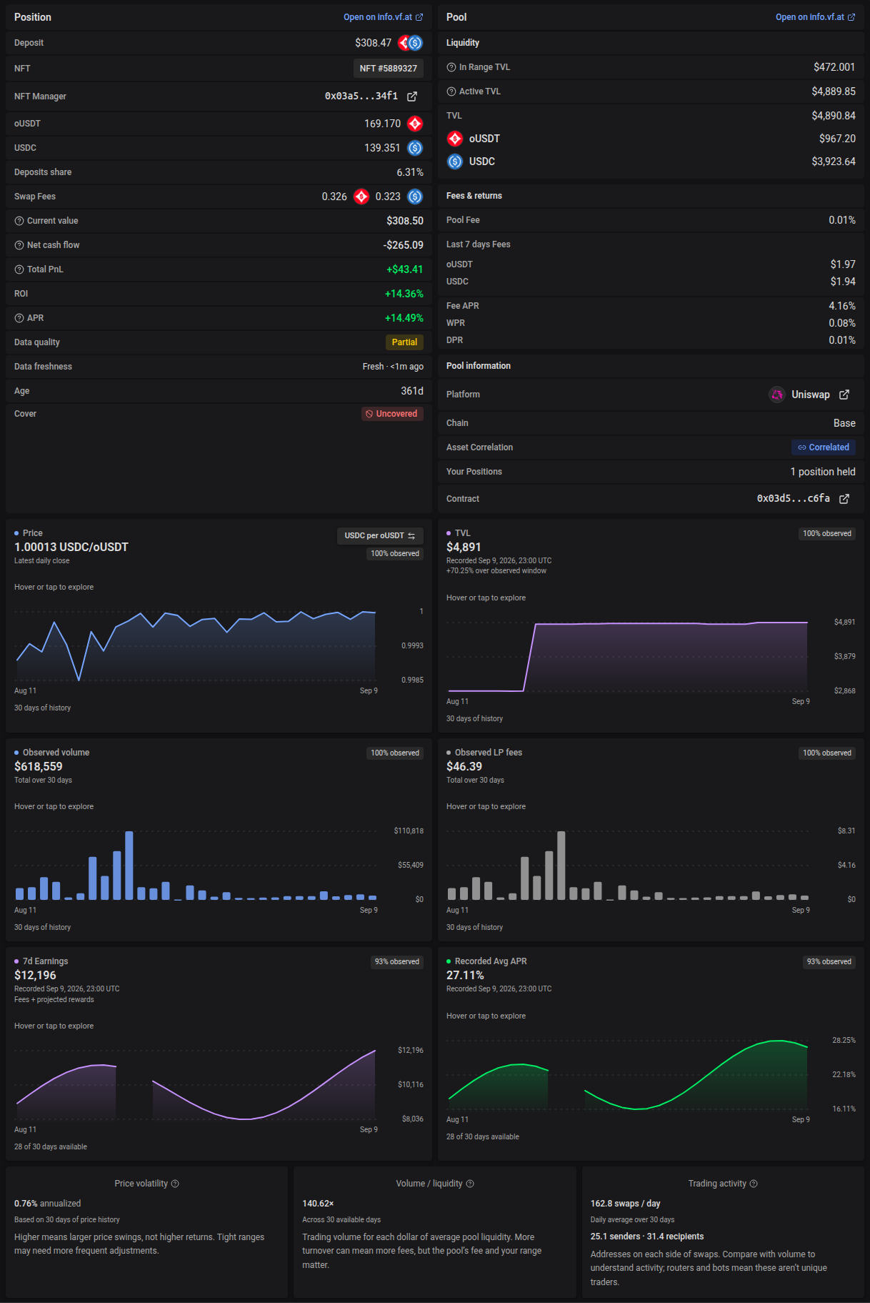
Task: Click help icon next to Total PnL
Action: click(19, 269)
